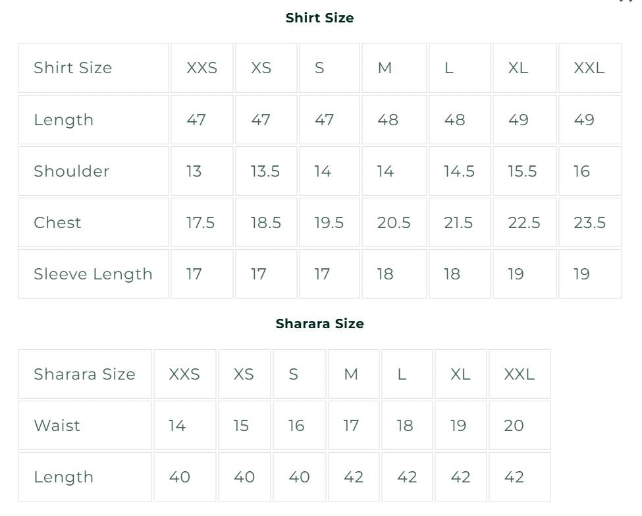The image size is (642, 516).
Task: Click the XXL header in shirt table
Action: pos(590,68)
